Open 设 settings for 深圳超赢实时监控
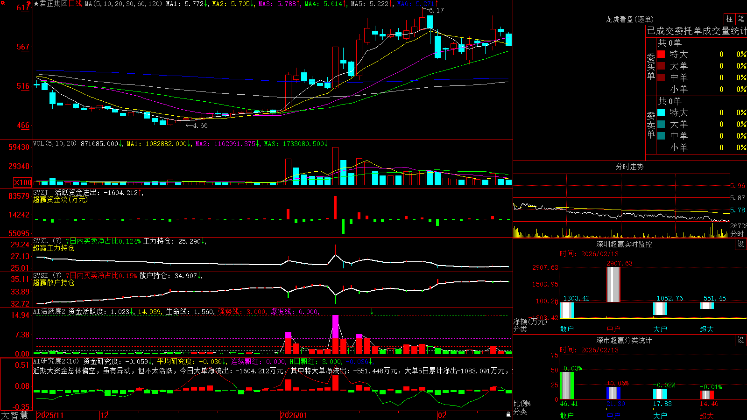 741,244
